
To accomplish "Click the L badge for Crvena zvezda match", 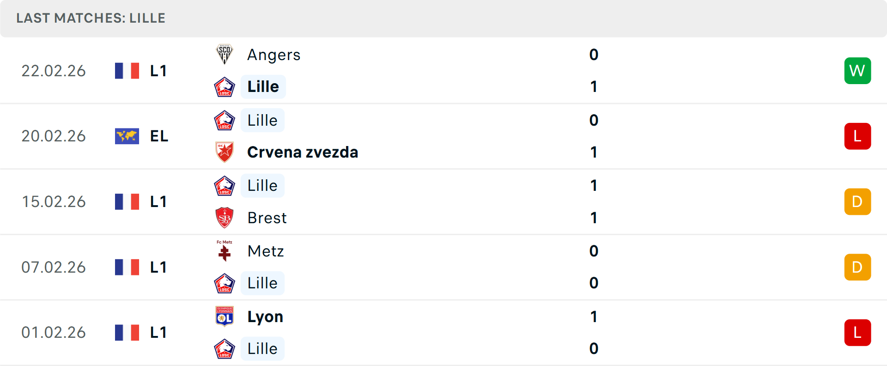I will pos(857,136).
